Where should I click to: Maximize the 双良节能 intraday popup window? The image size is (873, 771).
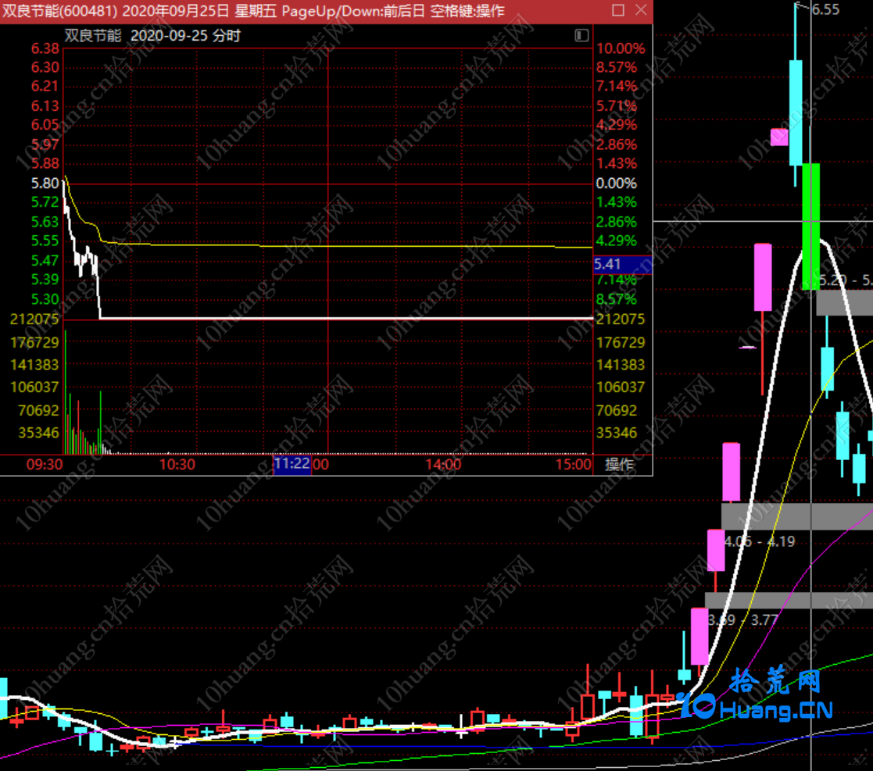click(x=618, y=10)
